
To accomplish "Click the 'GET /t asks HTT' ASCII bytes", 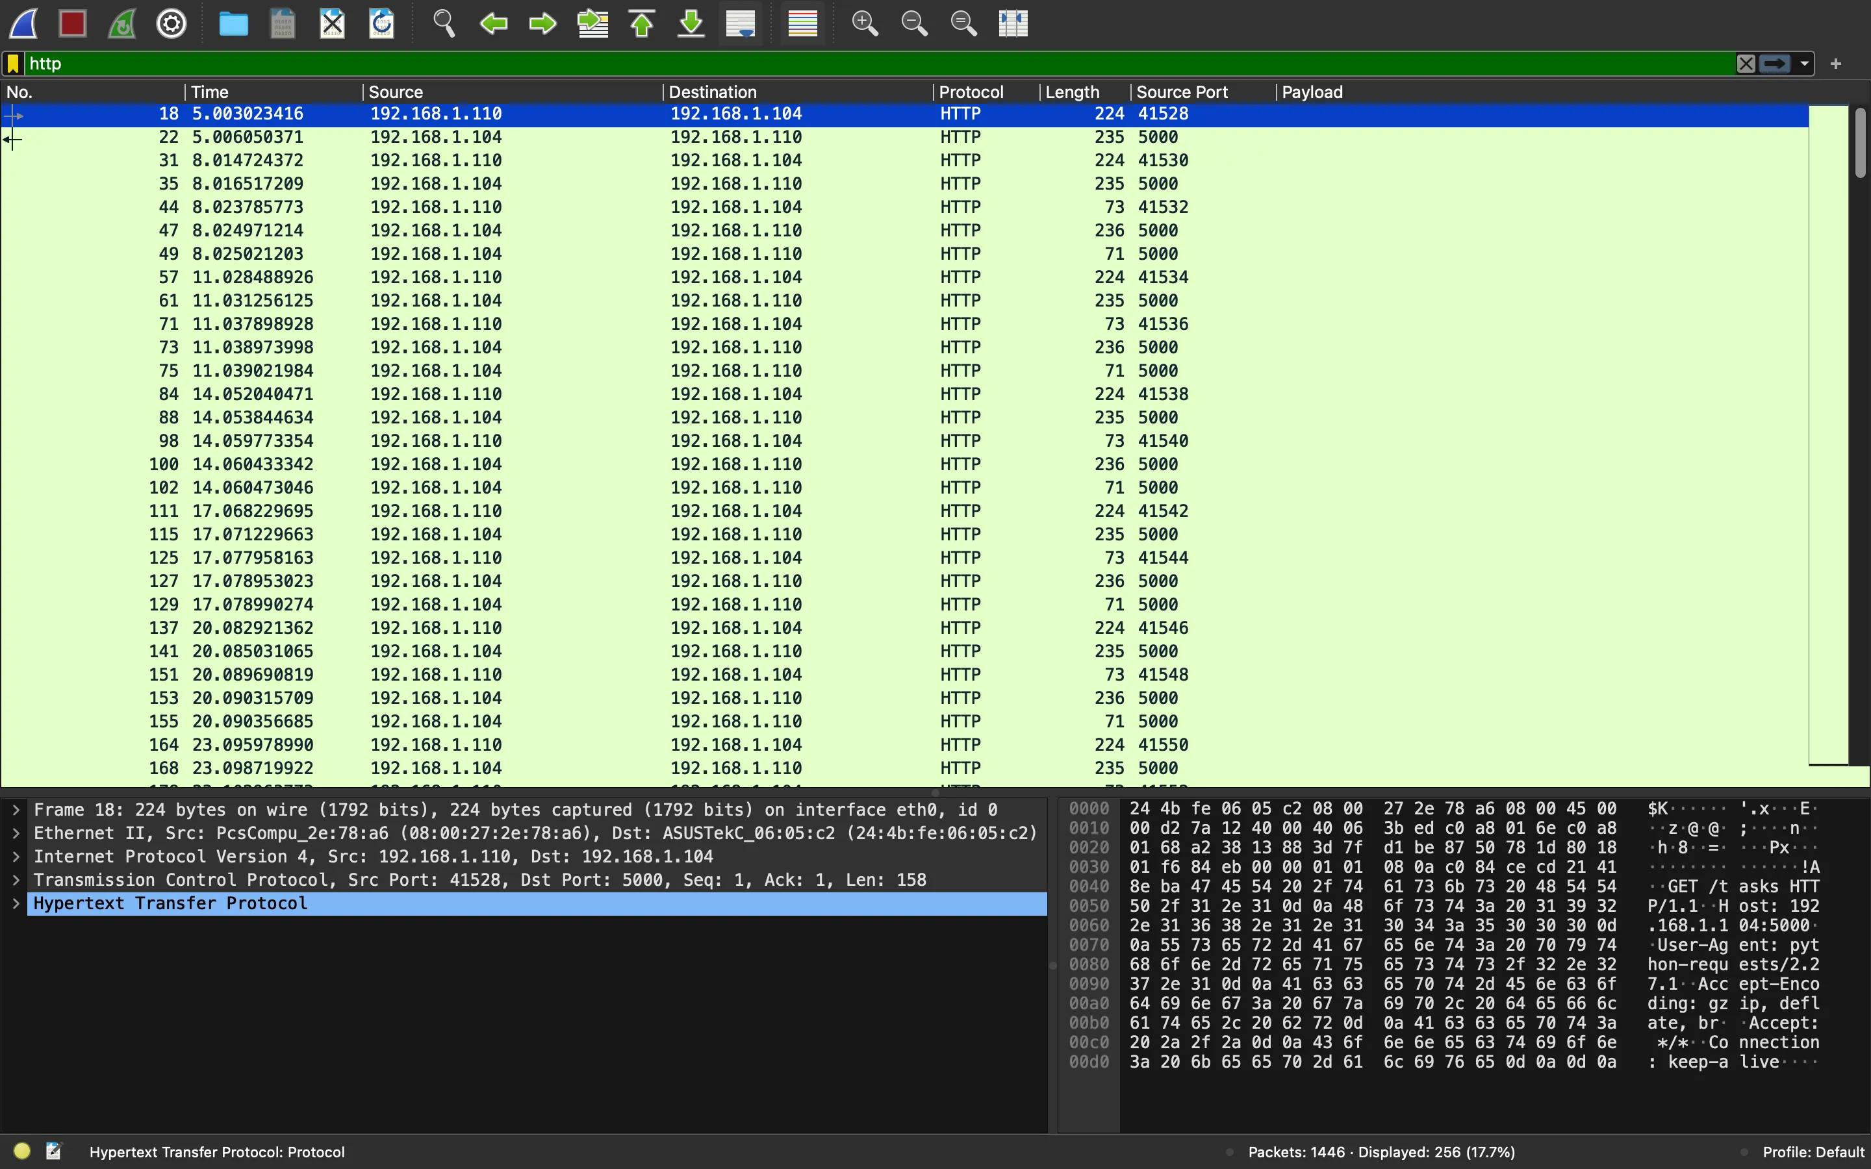I will point(1742,886).
